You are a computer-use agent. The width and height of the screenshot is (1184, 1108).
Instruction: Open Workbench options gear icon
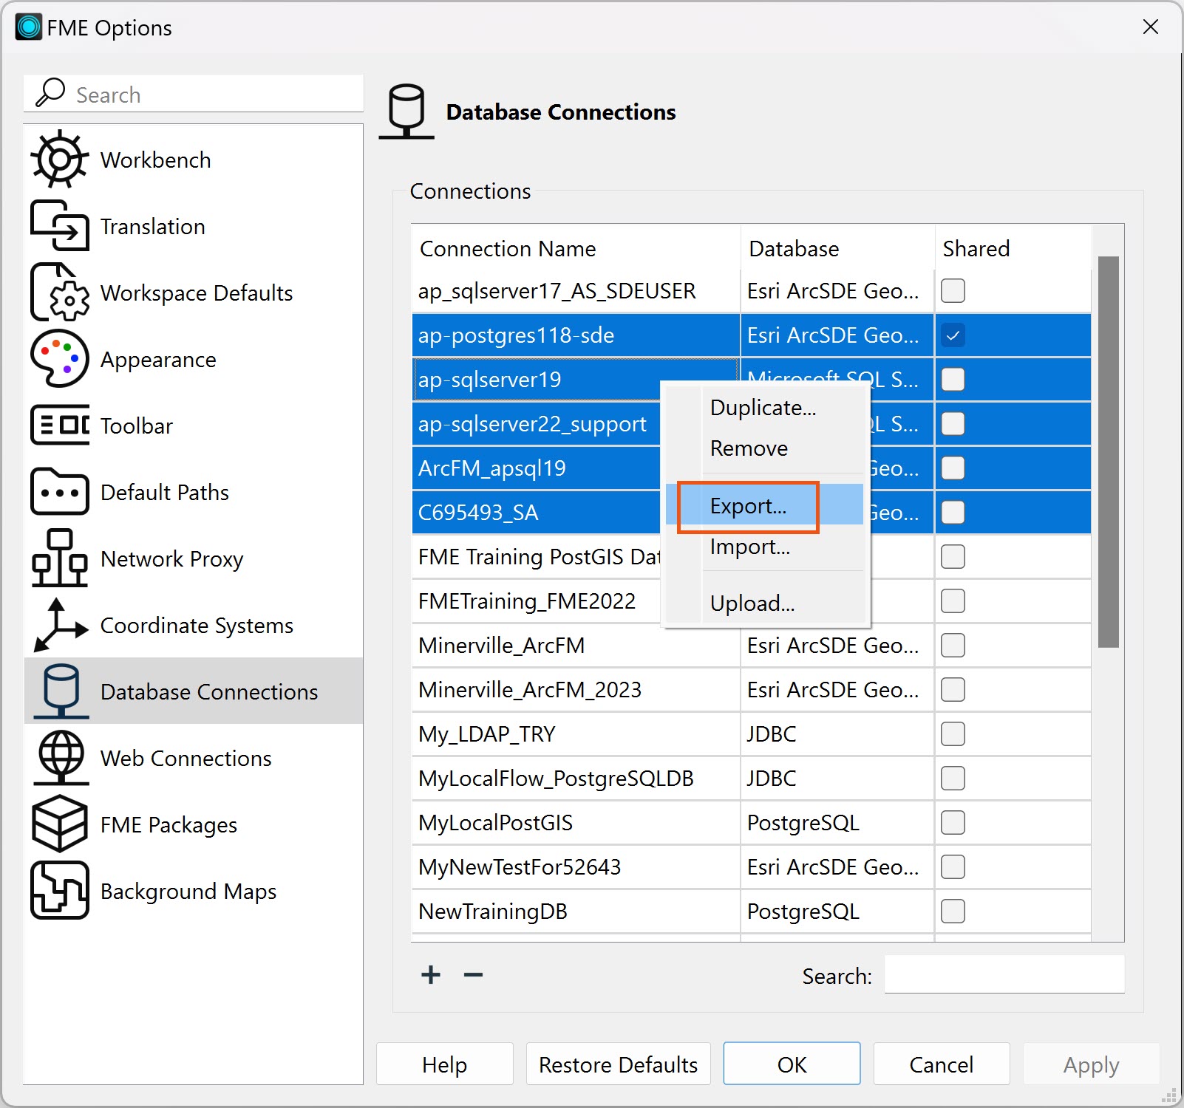pyautogui.click(x=60, y=160)
